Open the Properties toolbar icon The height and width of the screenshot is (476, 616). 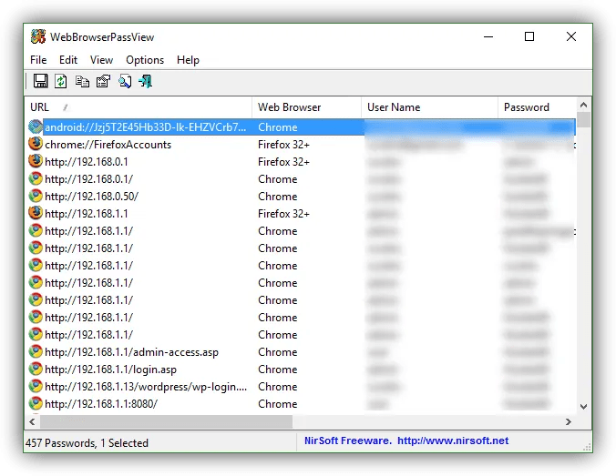click(x=103, y=81)
